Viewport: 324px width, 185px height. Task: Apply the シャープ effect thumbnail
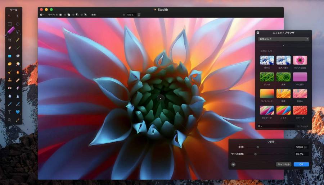point(300,110)
